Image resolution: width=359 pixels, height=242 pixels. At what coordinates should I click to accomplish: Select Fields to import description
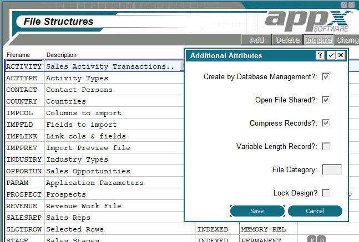coord(114,125)
